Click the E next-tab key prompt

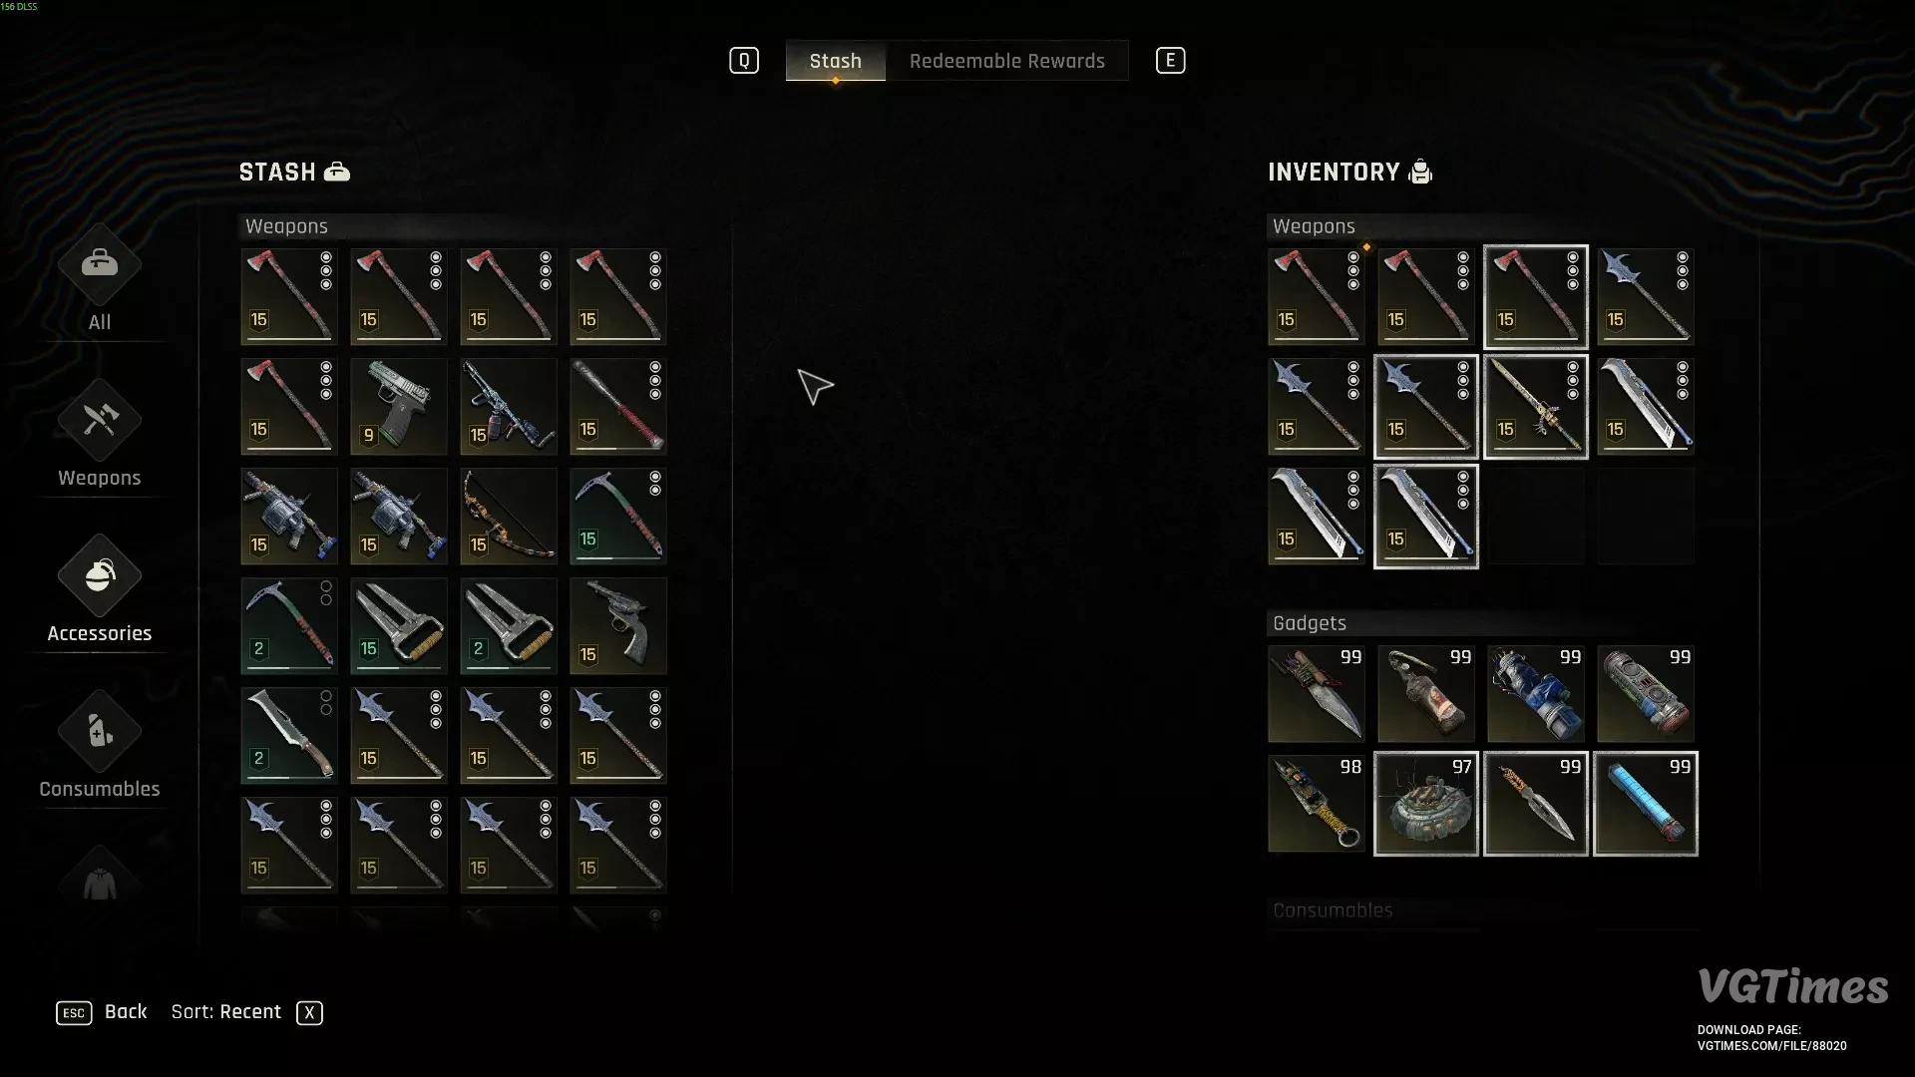1171,61
